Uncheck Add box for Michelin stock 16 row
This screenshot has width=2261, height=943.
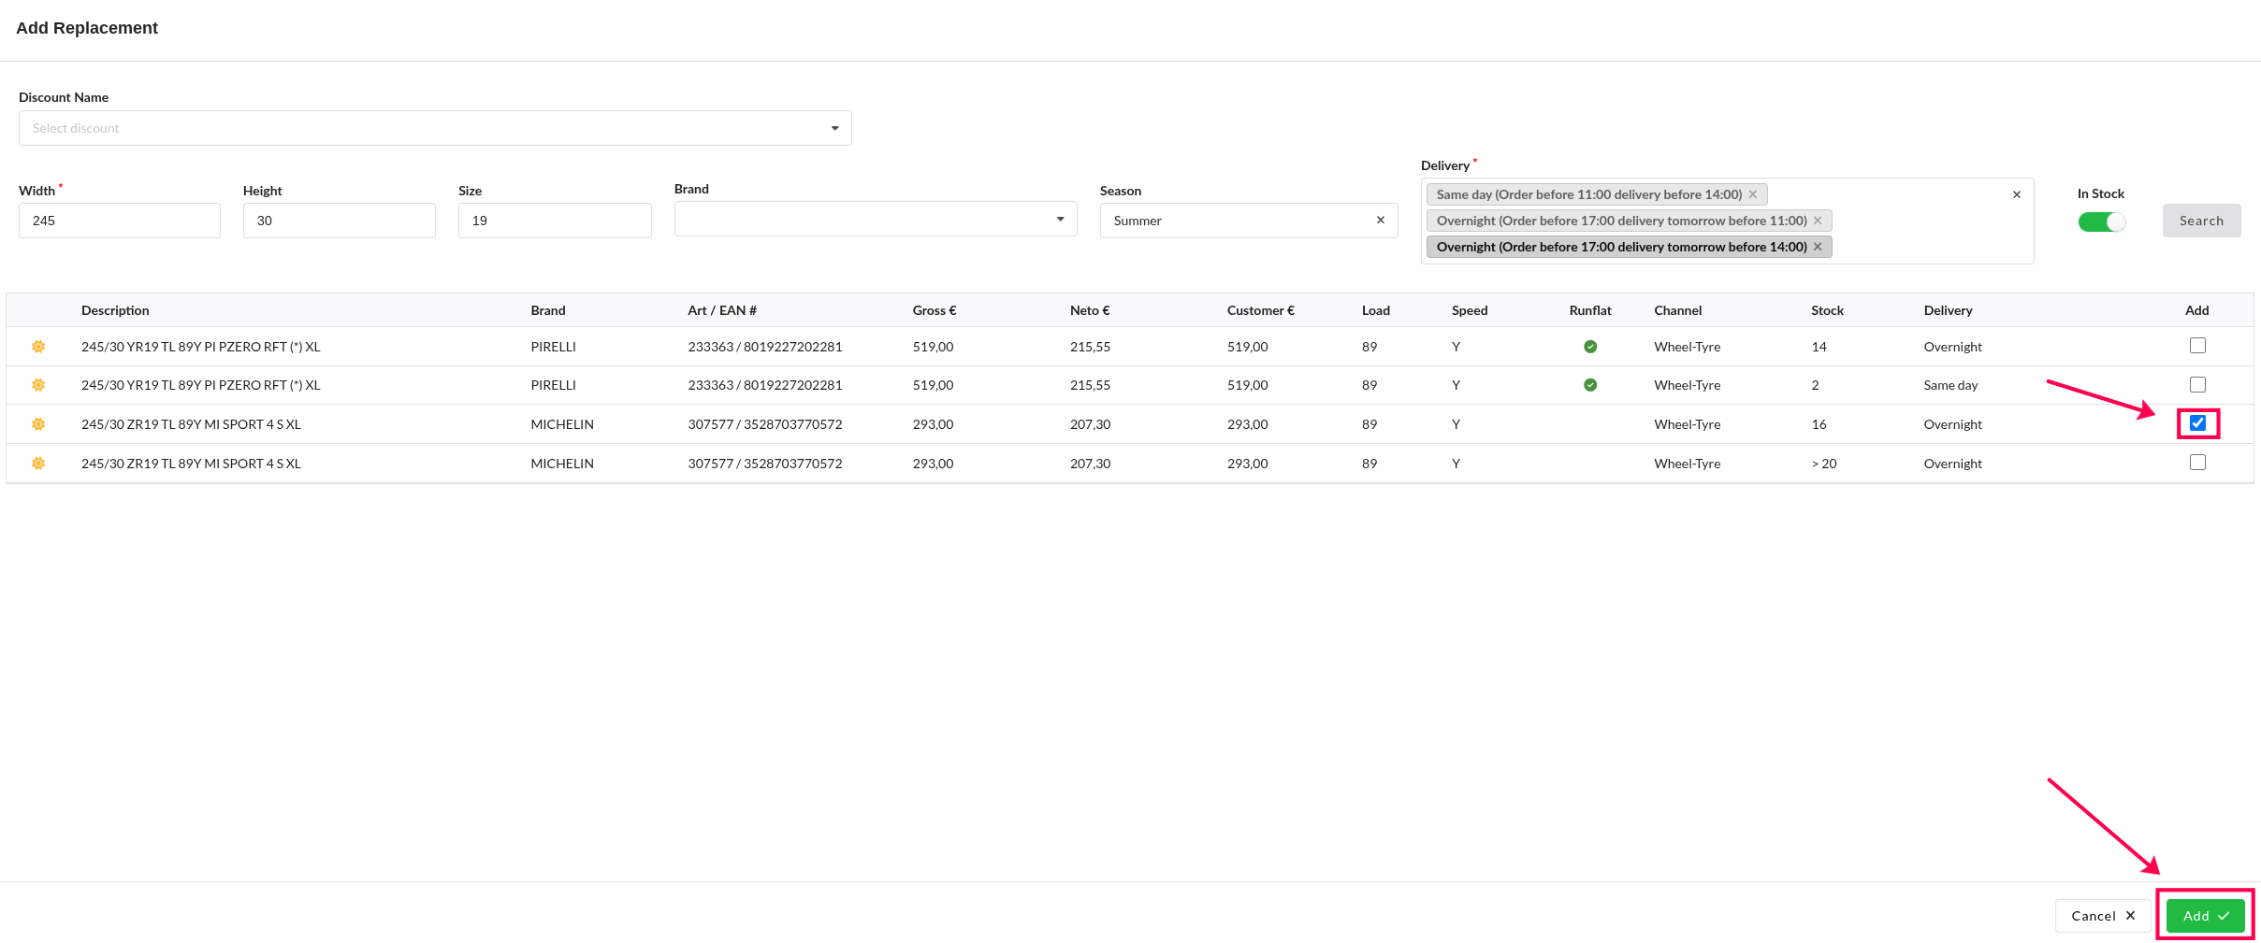click(x=2197, y=423)
